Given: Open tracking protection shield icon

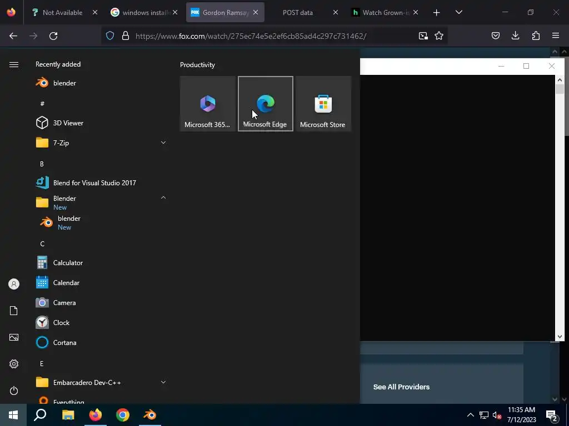Looking at the screenshot, I should click(x=110, y=36).
